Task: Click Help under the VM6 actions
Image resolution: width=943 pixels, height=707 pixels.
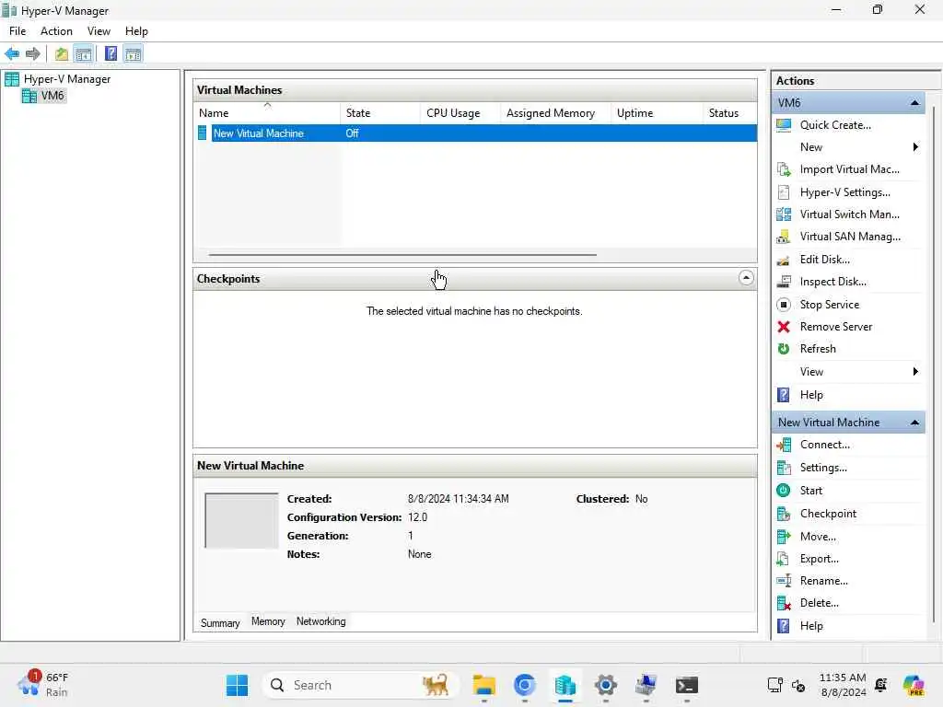Action: coord(811,395)
